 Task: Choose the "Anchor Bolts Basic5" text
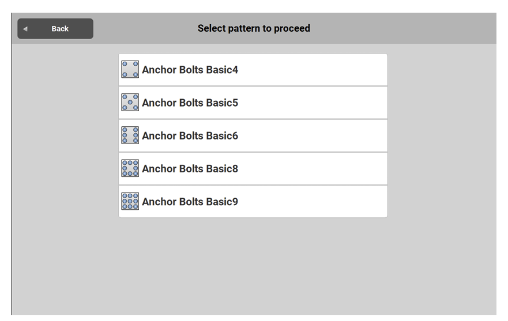190,103
